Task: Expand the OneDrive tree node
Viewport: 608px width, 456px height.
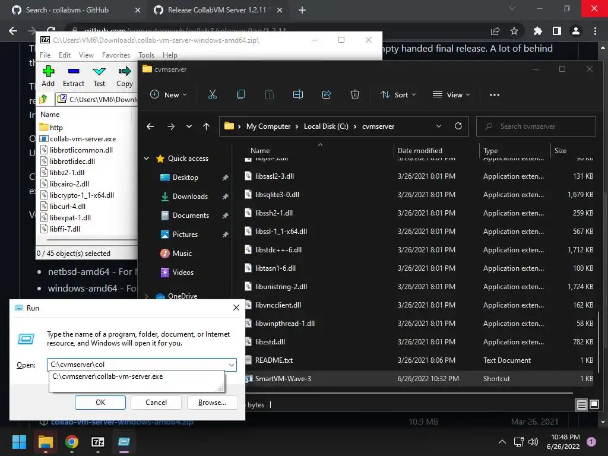Action: [x=147, y=296]
